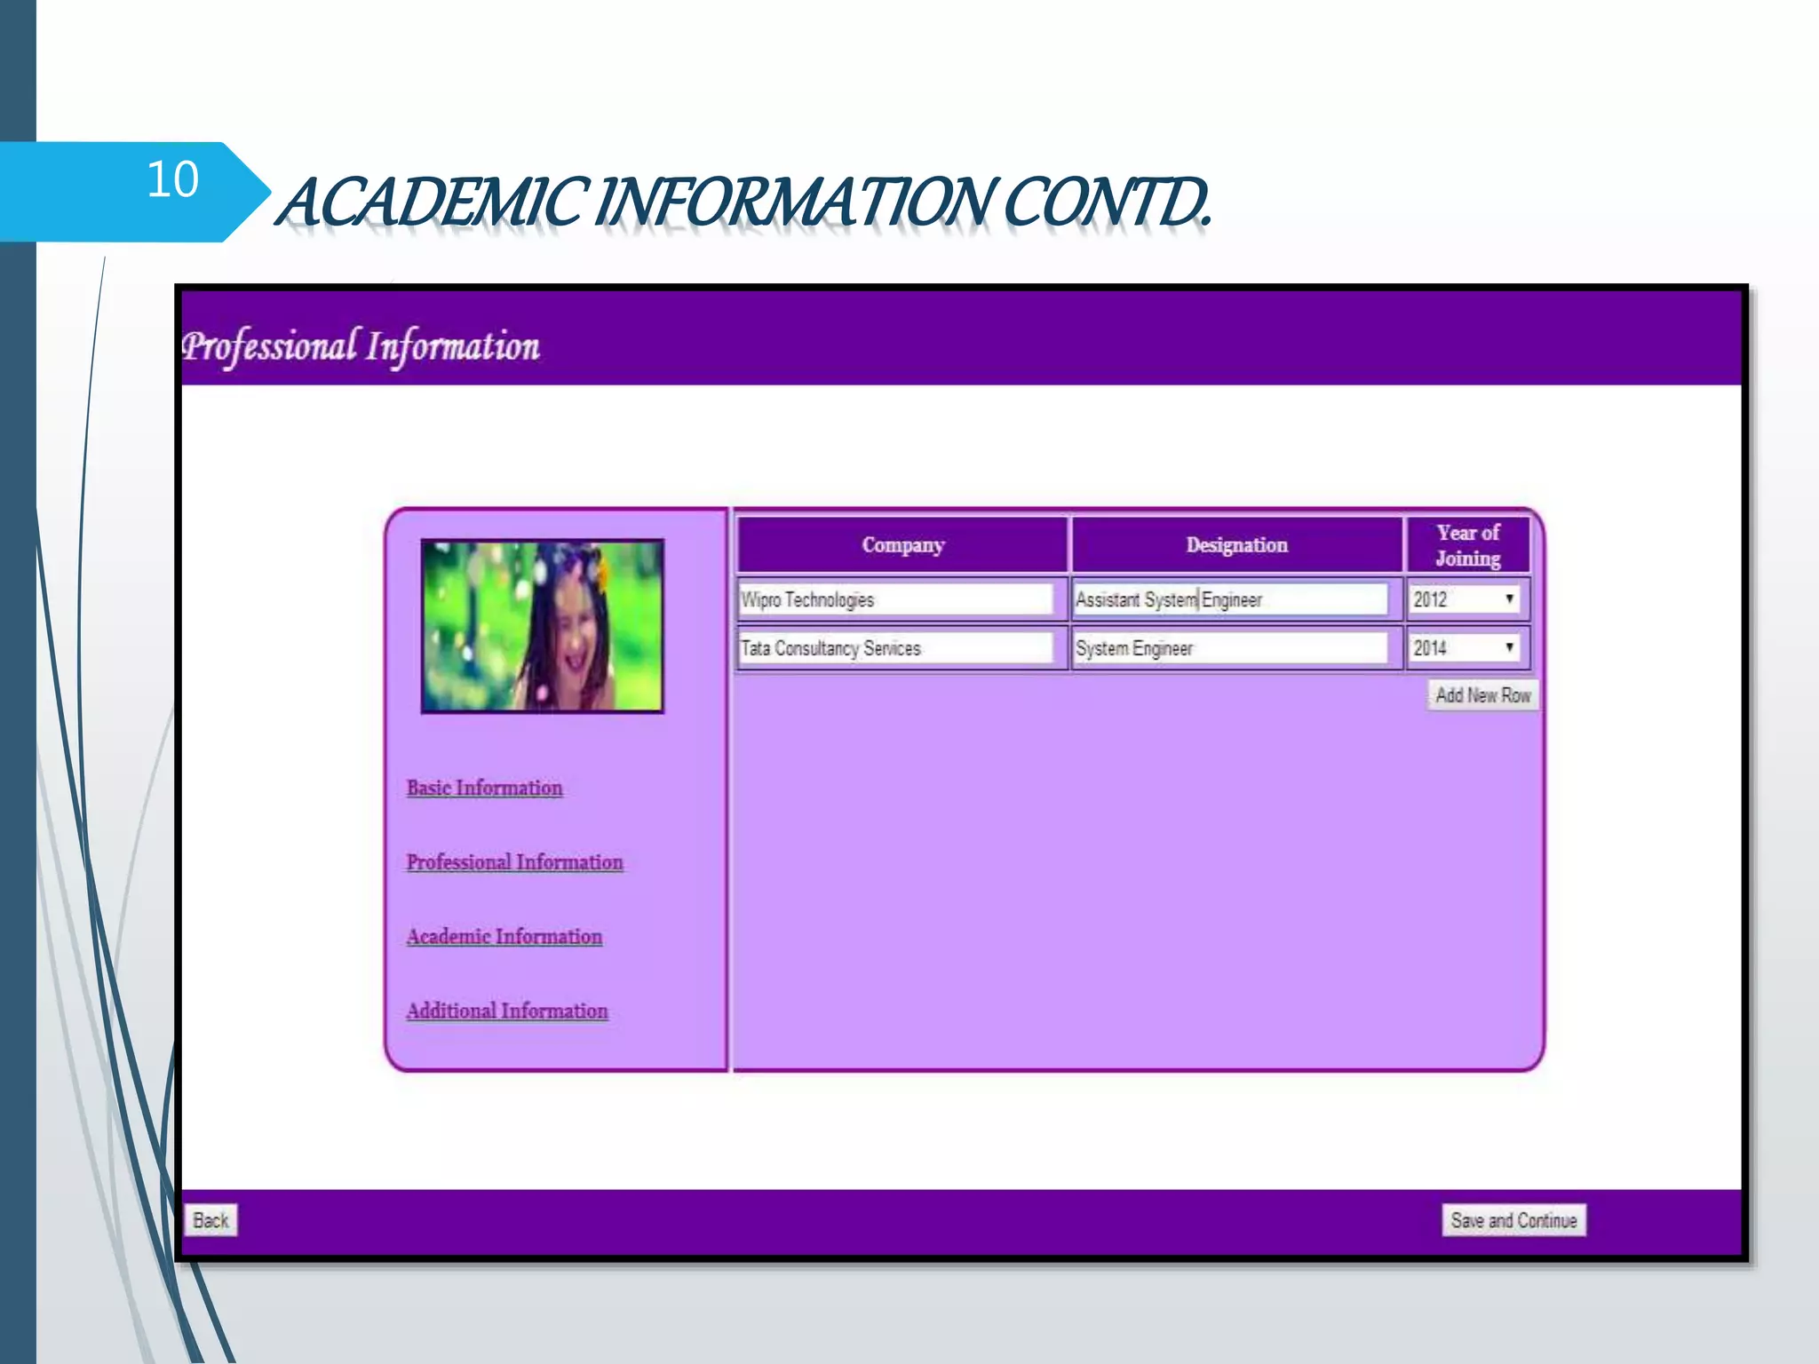Open the Additional Information link
The height and width of the screenshot is (1364, 1819).
[507, 1011]
